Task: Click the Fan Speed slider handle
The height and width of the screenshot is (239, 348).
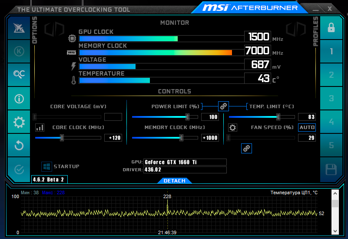Action: click(229, 138)
